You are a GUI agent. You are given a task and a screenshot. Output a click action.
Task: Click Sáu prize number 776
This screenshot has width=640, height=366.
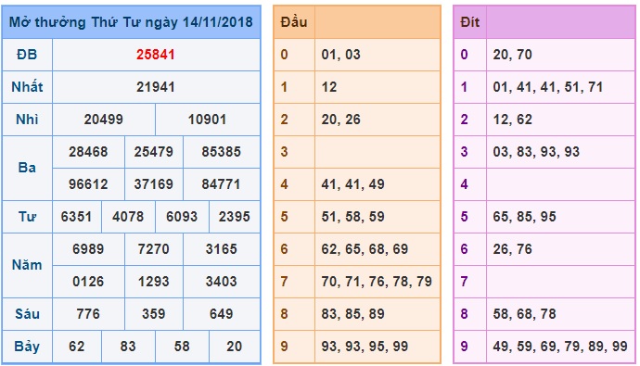tap(88, 314)
